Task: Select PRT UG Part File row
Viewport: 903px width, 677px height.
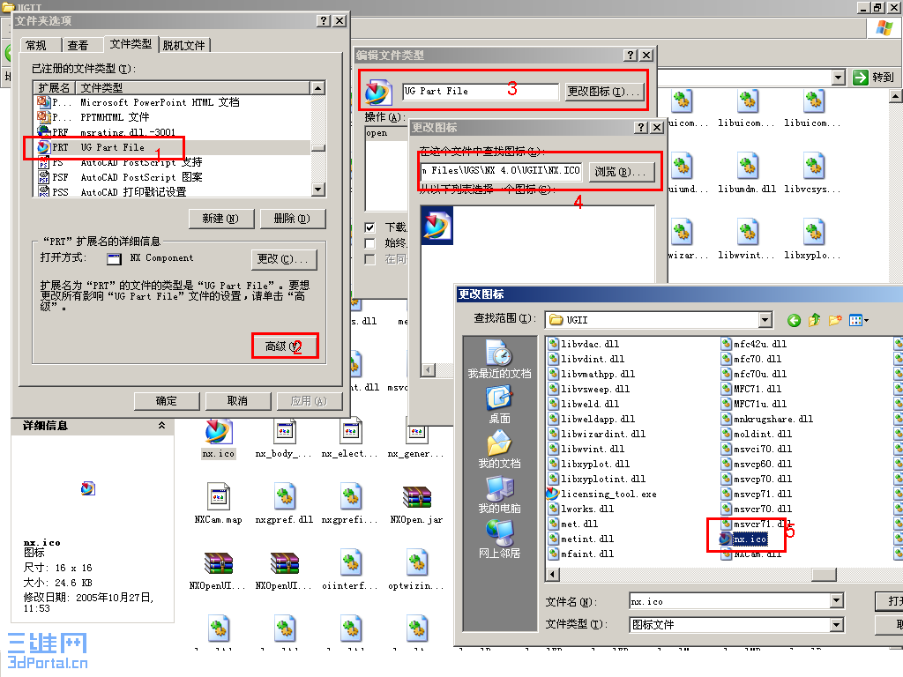Action: pyautogui.click(x=173, y=147)
